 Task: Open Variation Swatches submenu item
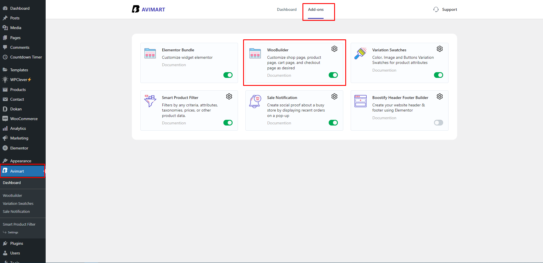tap(18, 203)
